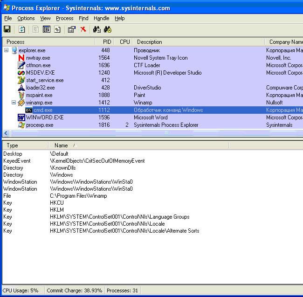This screenshot has width=303, height=297.
Task: Click the Save toolbar icon
Action: [7, 29]
